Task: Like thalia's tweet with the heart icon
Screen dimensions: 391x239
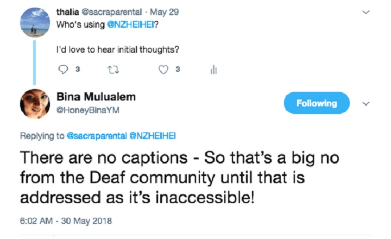Action: 163,70
